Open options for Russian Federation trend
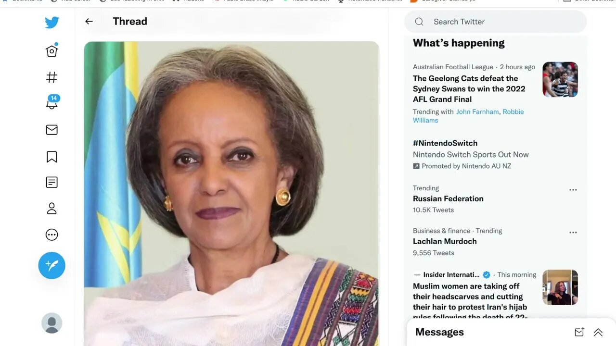Viewport: 616px width, 346px height. [x=573, y=190]
